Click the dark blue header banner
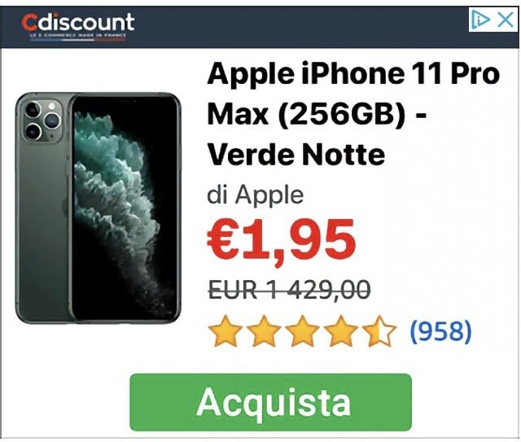Image resolution: width=521 pixels, height=442 pixels. point(260,27)
